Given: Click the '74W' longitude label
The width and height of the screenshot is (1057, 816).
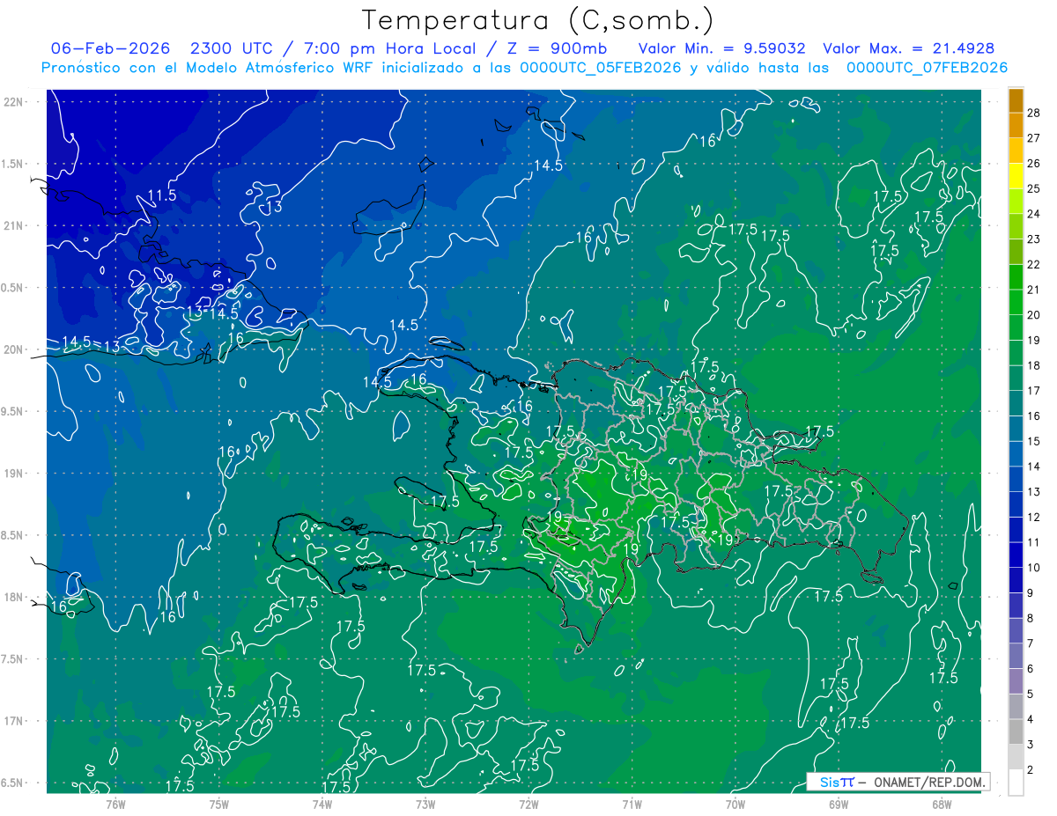Looking at the screenshot, I should pos(322,804).
